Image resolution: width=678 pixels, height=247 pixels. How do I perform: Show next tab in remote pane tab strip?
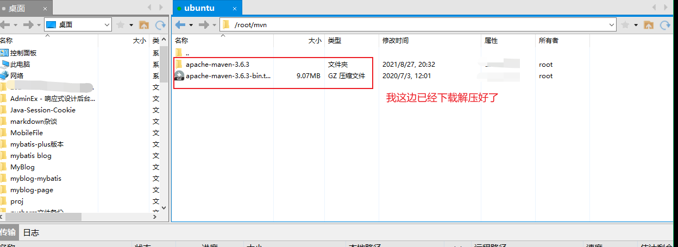666,7
